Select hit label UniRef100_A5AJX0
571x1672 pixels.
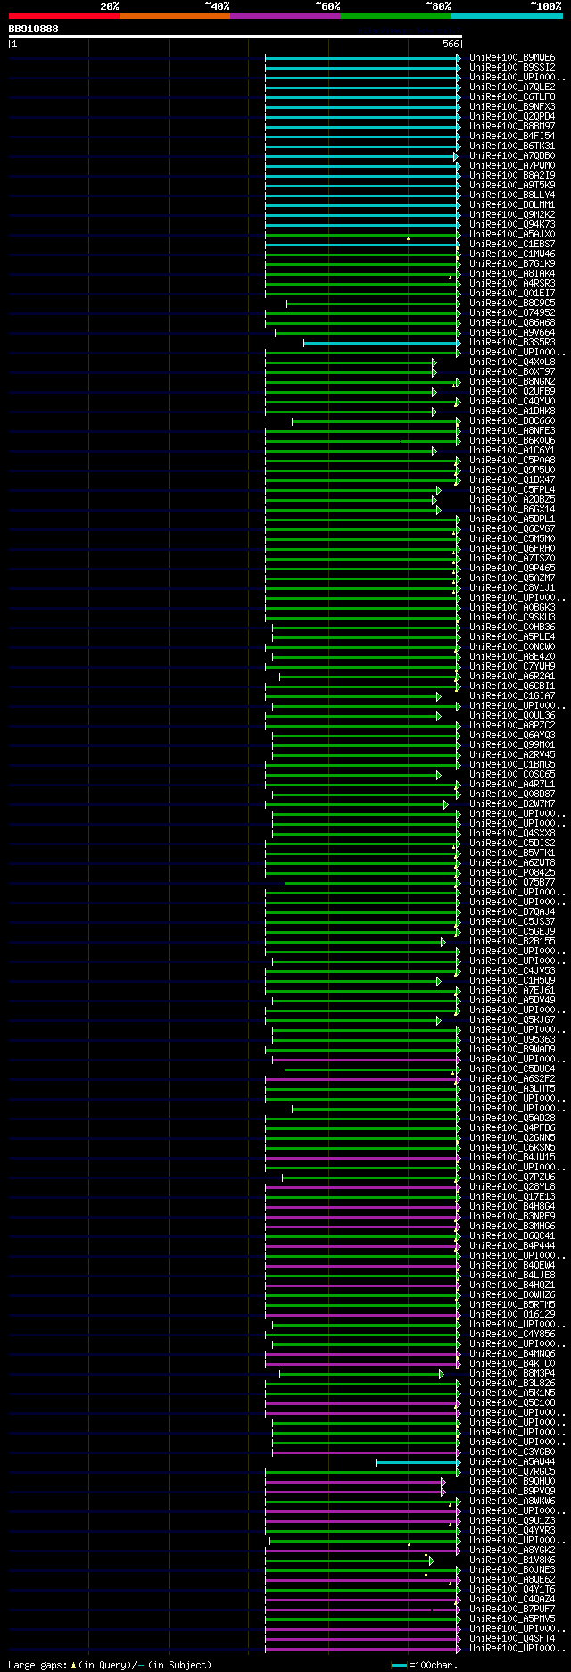pos(512,234)
